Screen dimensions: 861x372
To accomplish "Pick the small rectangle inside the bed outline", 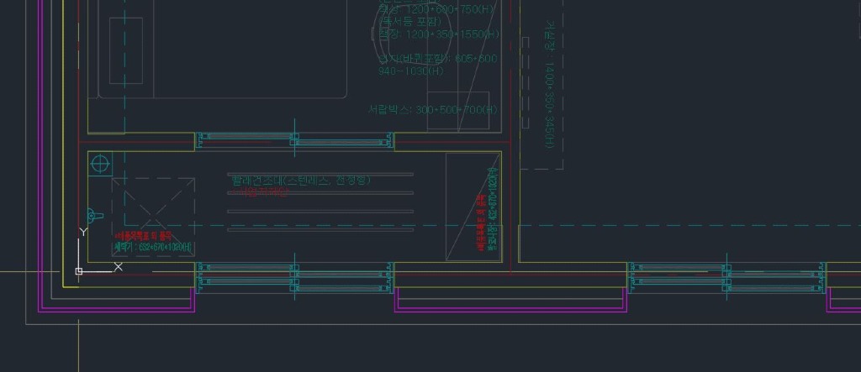I will tap(125, 50).
